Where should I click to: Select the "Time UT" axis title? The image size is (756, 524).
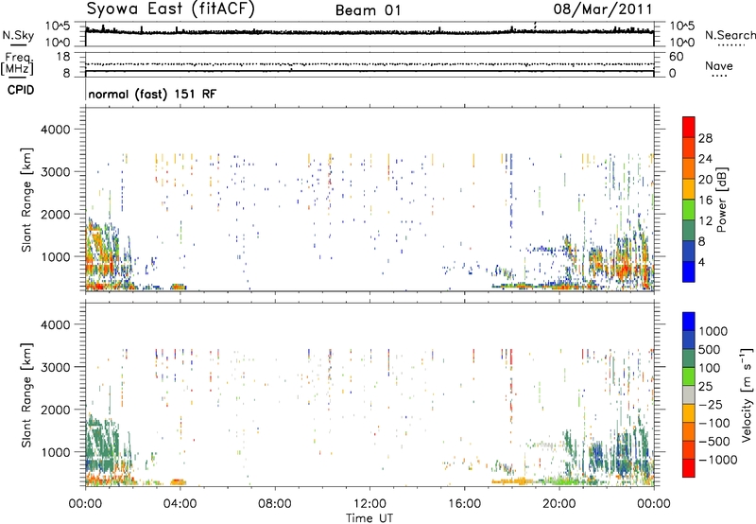pyautogui.click(x=369, y=518)
